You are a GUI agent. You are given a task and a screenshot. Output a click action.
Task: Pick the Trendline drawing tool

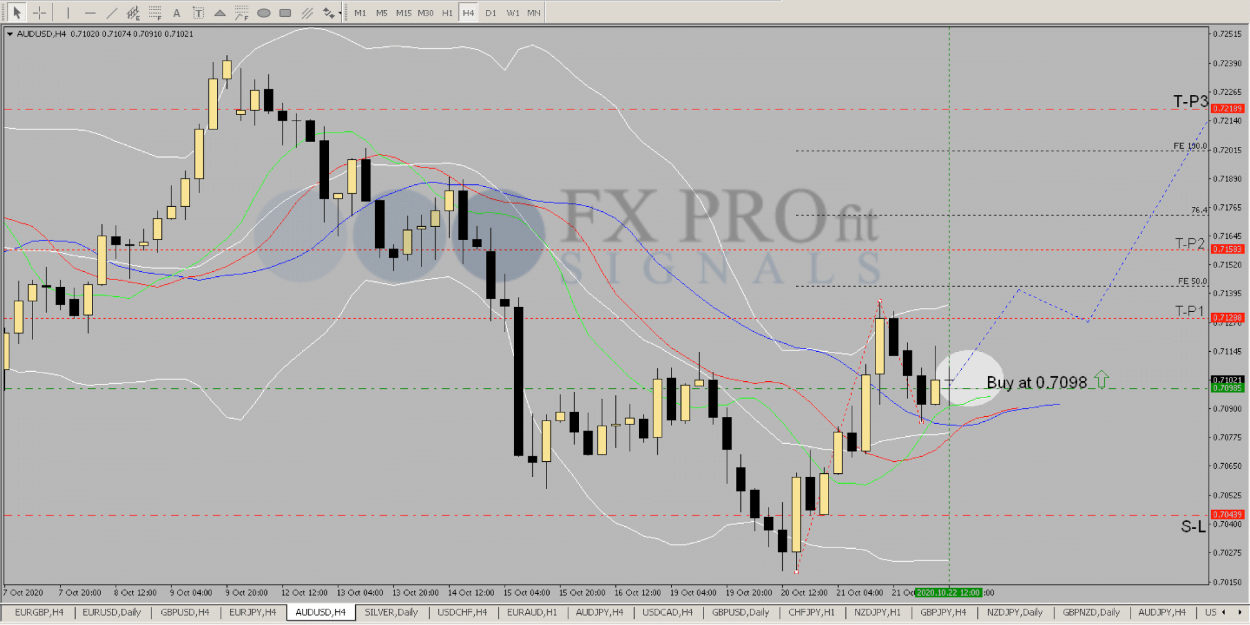(x=111, y=12)
